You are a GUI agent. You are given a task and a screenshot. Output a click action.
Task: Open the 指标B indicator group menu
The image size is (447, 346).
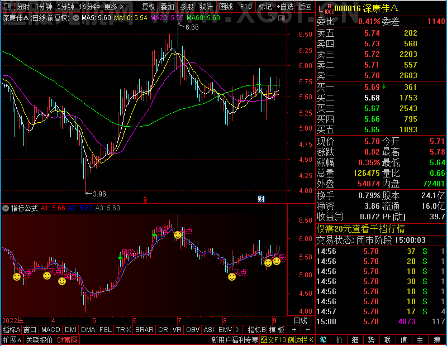(257, 330)
